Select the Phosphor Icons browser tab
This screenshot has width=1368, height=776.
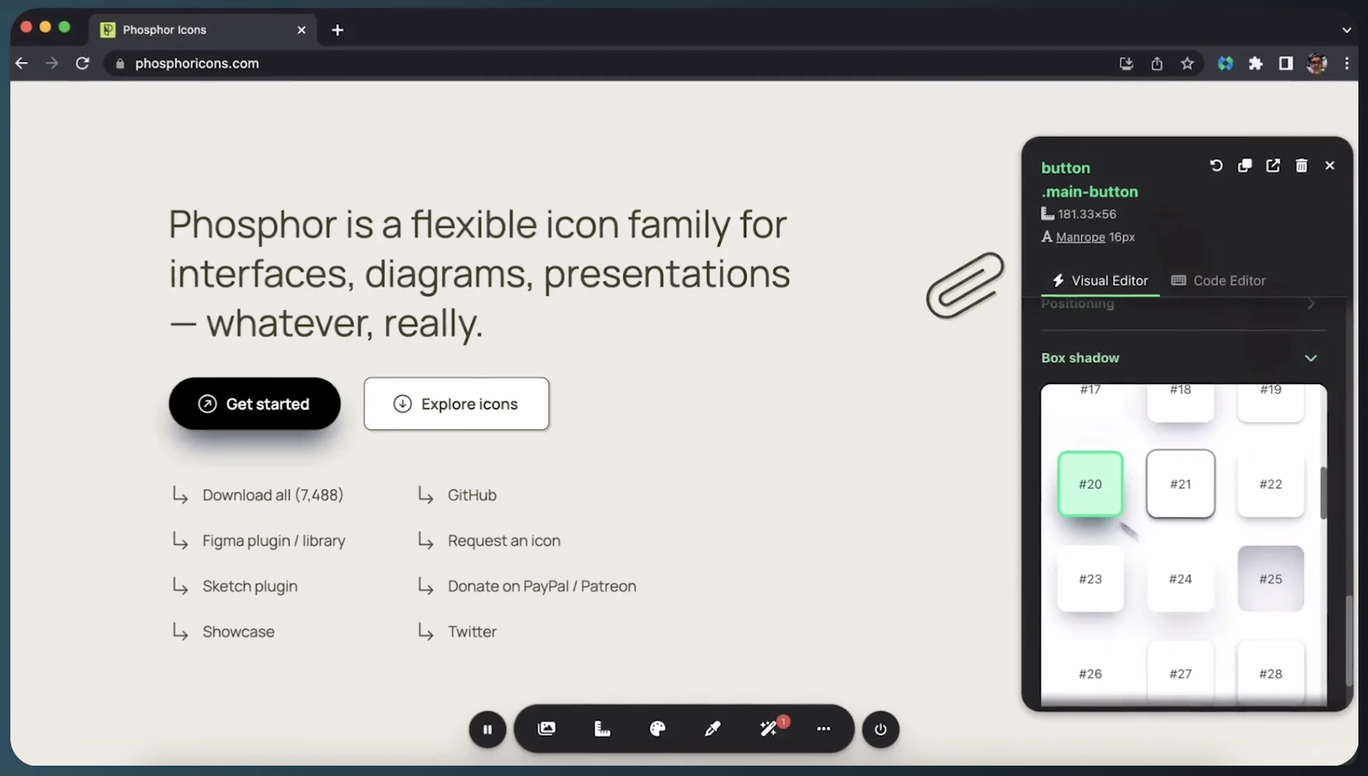(x=203, y=30)
